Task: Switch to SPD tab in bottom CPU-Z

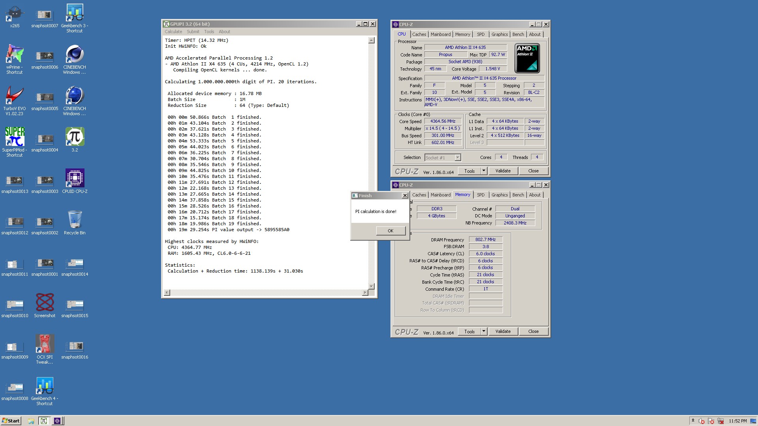Action: [480, 195]
